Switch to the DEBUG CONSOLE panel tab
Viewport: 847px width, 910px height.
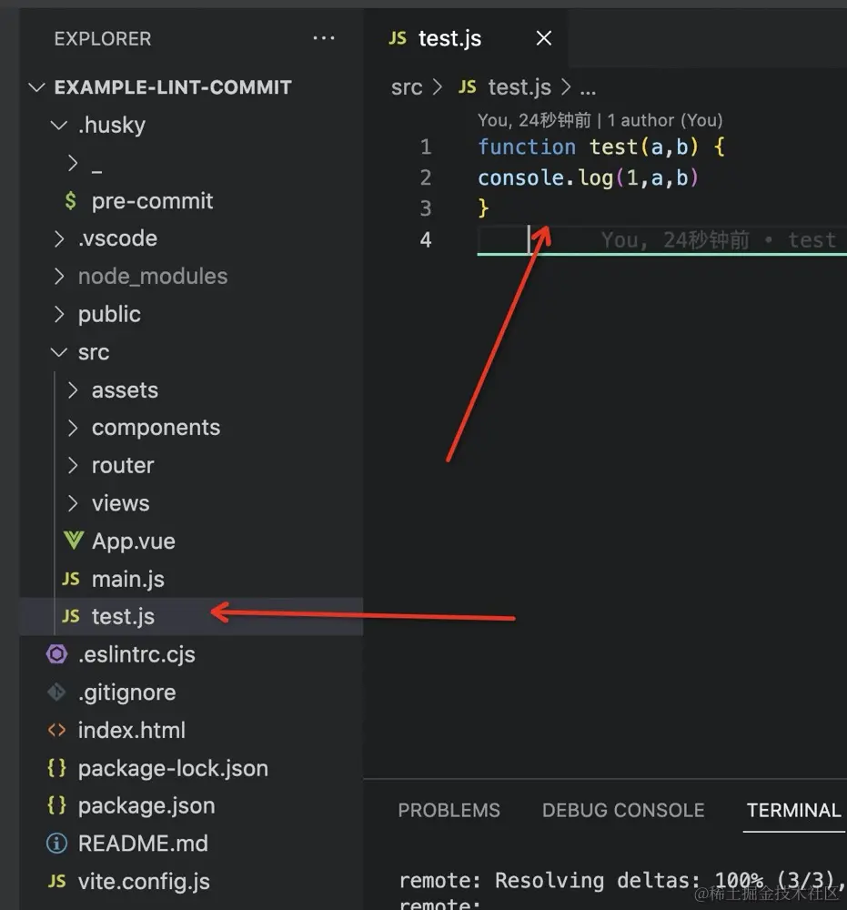623,810
